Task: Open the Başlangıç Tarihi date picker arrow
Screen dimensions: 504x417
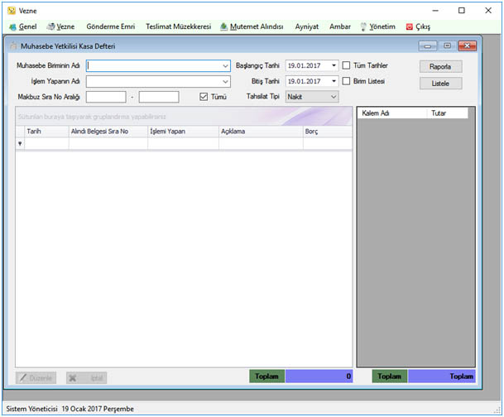Action: [334, 65]
